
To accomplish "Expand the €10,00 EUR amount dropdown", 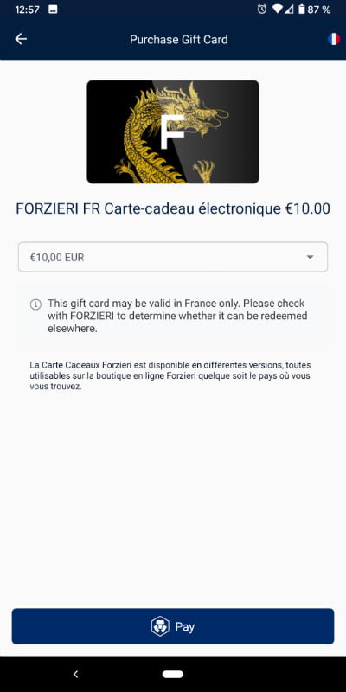I will coord(173,257).
